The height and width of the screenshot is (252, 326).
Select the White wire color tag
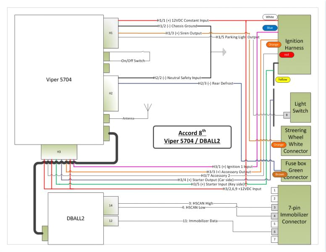pos(269,17)
